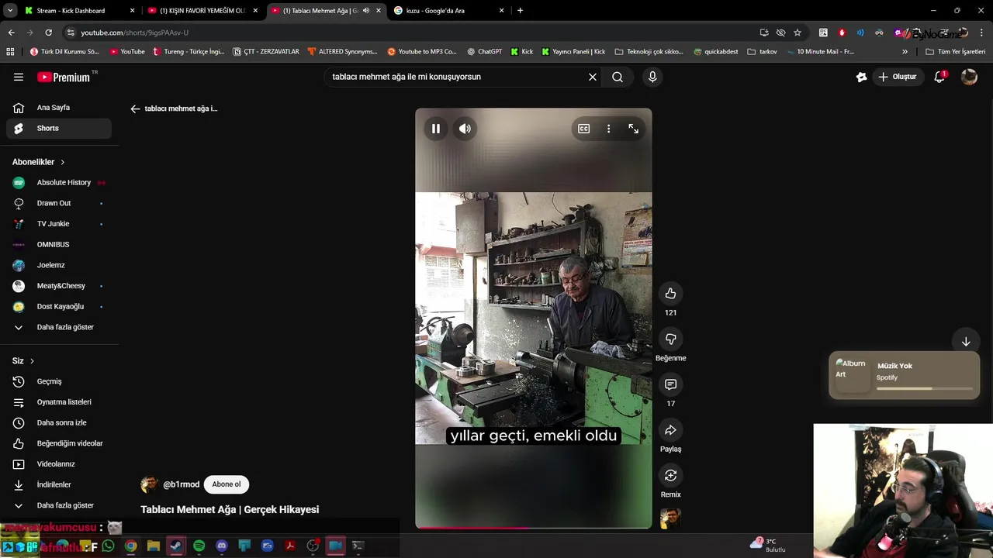The height and width of the screenshot is (558, 993).
Task: Open the sound thumbnail below Remix
Action: click(x=670, y=518)
